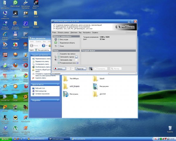
Task: Open the Настройки menu
Action: [87, 33]
